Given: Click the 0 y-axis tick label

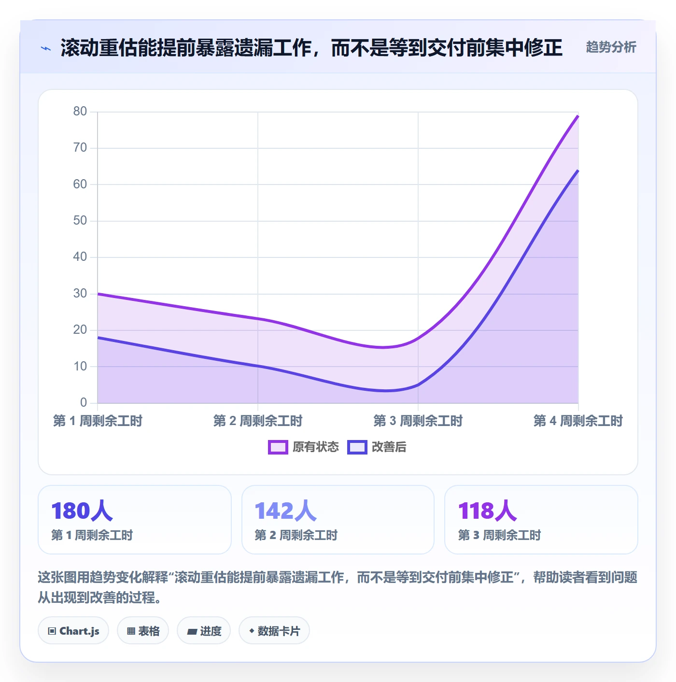Looking at the screenshot, I should (84, 402).
